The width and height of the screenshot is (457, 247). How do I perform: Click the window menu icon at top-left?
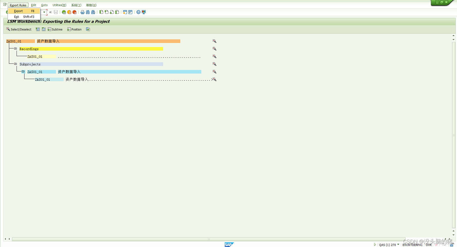point(5,5)
